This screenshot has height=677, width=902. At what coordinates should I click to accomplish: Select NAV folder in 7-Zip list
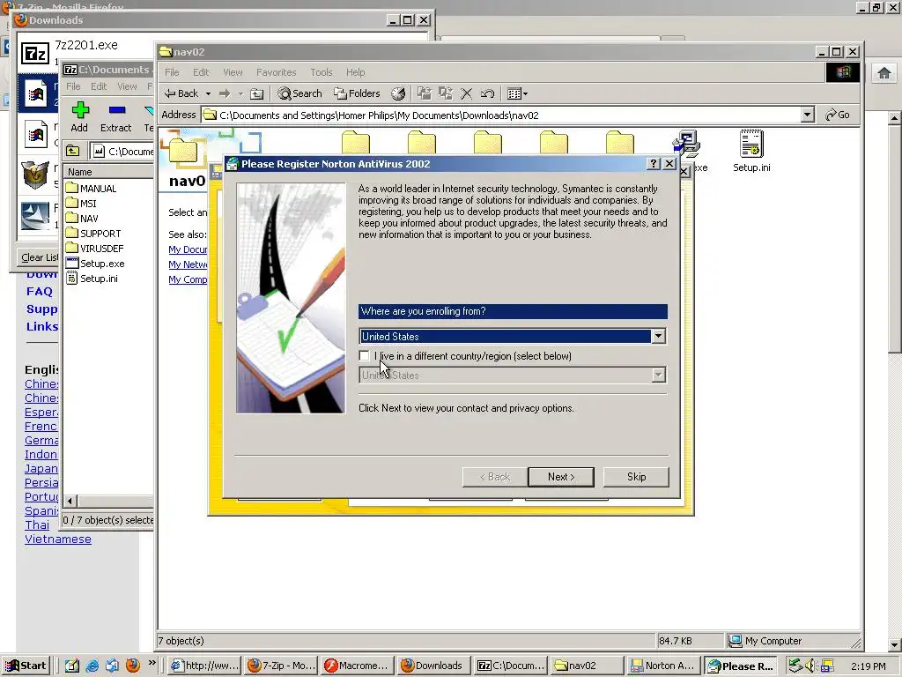click(x=82, y=219)
